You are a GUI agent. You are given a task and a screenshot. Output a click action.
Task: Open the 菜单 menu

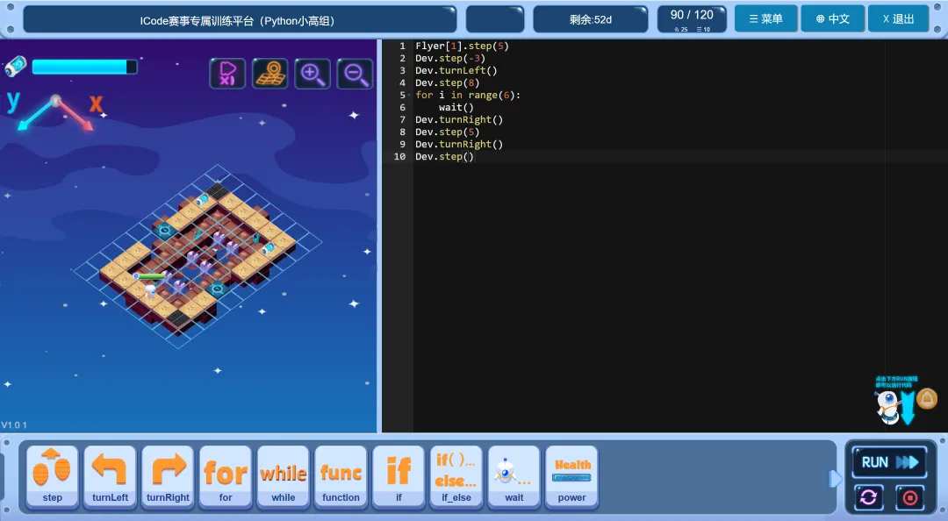[x=766, y=18]
